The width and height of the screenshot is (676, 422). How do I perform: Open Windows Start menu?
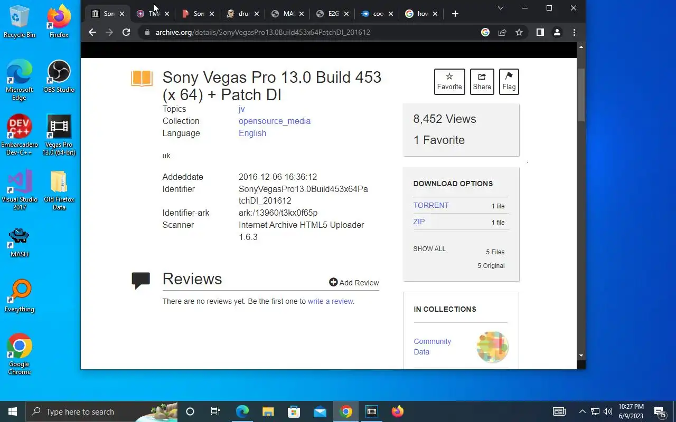point(13,411)
